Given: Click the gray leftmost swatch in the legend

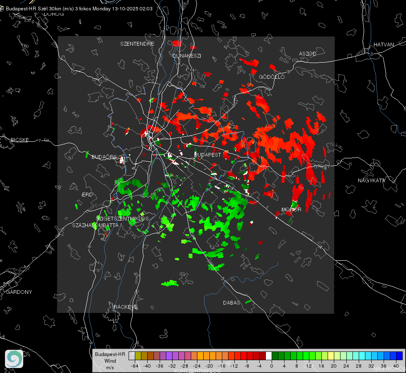Looking at the screenshot, I should coord(132,356).
